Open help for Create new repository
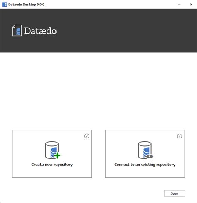The width and height of the screenshot is (197, 203). (x=87, y=136)
